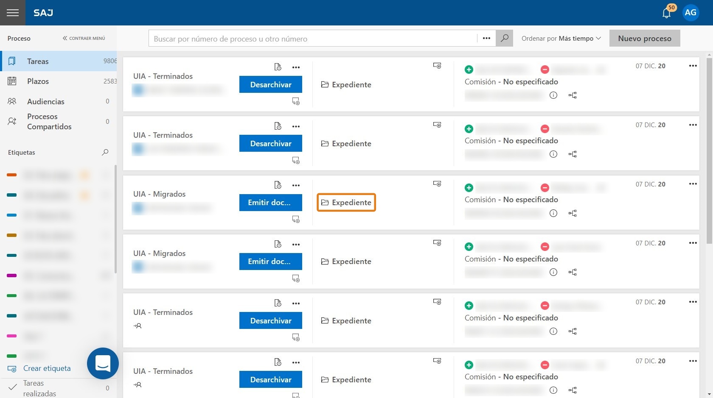Open the document clock icon in the first card
Image resolution: width=713 pixels, height=398 pixels.
[278, 67]
